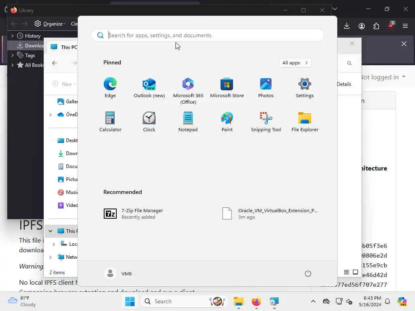415x311 pixels.
Task: Open File Explorer from pinned apps
Action: tap(305, 121)
